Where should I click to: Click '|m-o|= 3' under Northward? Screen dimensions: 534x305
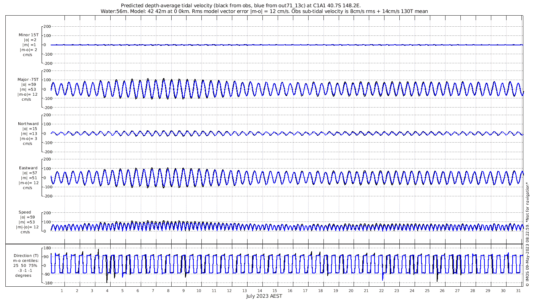coord(28,139)
